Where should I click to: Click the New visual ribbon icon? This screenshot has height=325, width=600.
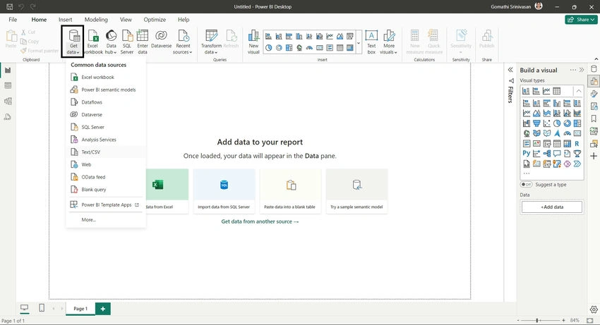point(253,42)
